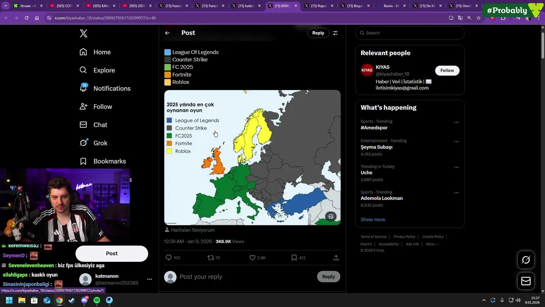The width and height of the screenshot is (545, 307).
Task: Open the #Amedspor trending topic
Action: tap(374, 127)
